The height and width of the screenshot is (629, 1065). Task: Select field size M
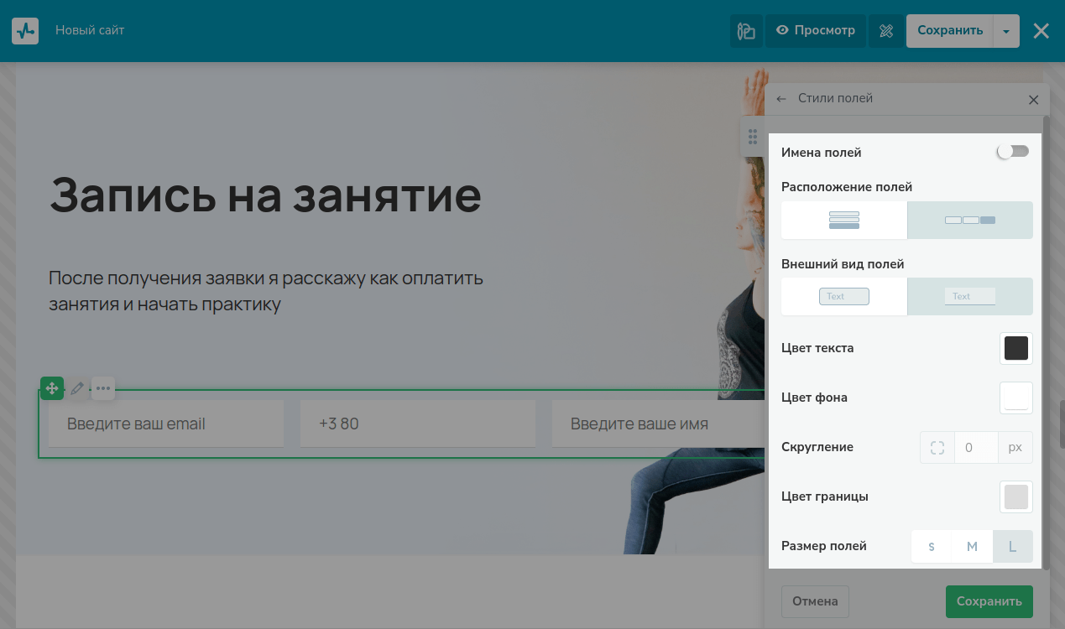972,547
